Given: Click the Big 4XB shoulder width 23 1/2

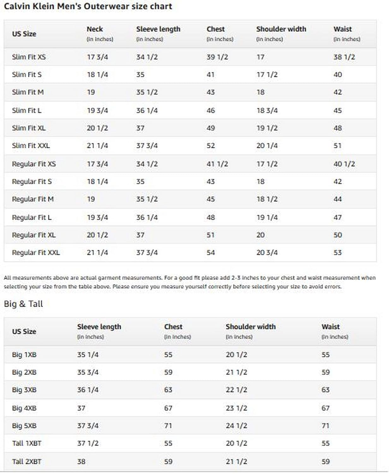Looking at the screenshot, I should 236,408.
